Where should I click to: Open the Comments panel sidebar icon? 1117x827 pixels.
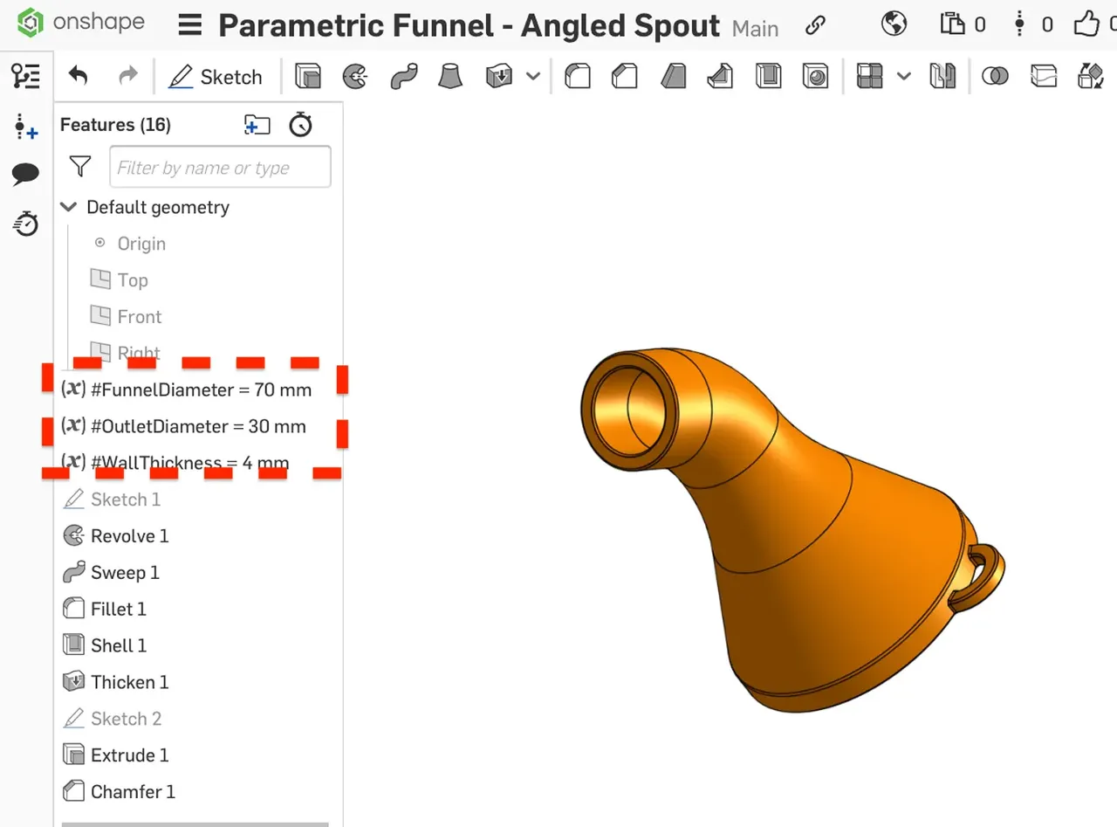[x=25, y=174]
